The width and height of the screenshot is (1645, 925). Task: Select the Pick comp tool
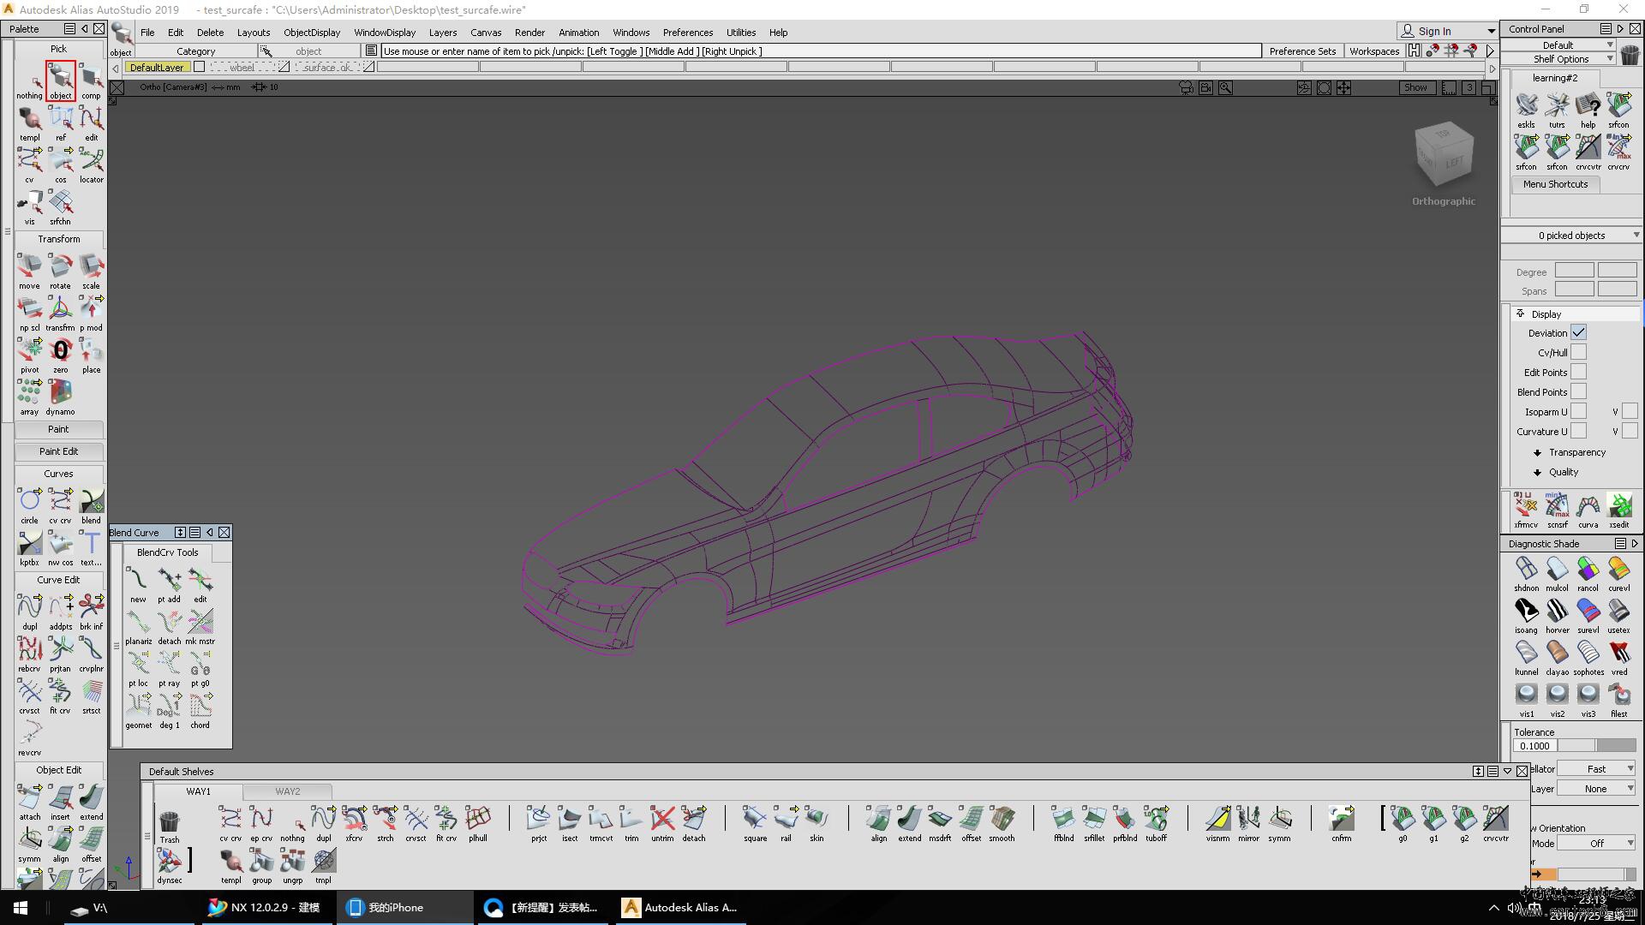pyautogui.click(x=91, y=82)
